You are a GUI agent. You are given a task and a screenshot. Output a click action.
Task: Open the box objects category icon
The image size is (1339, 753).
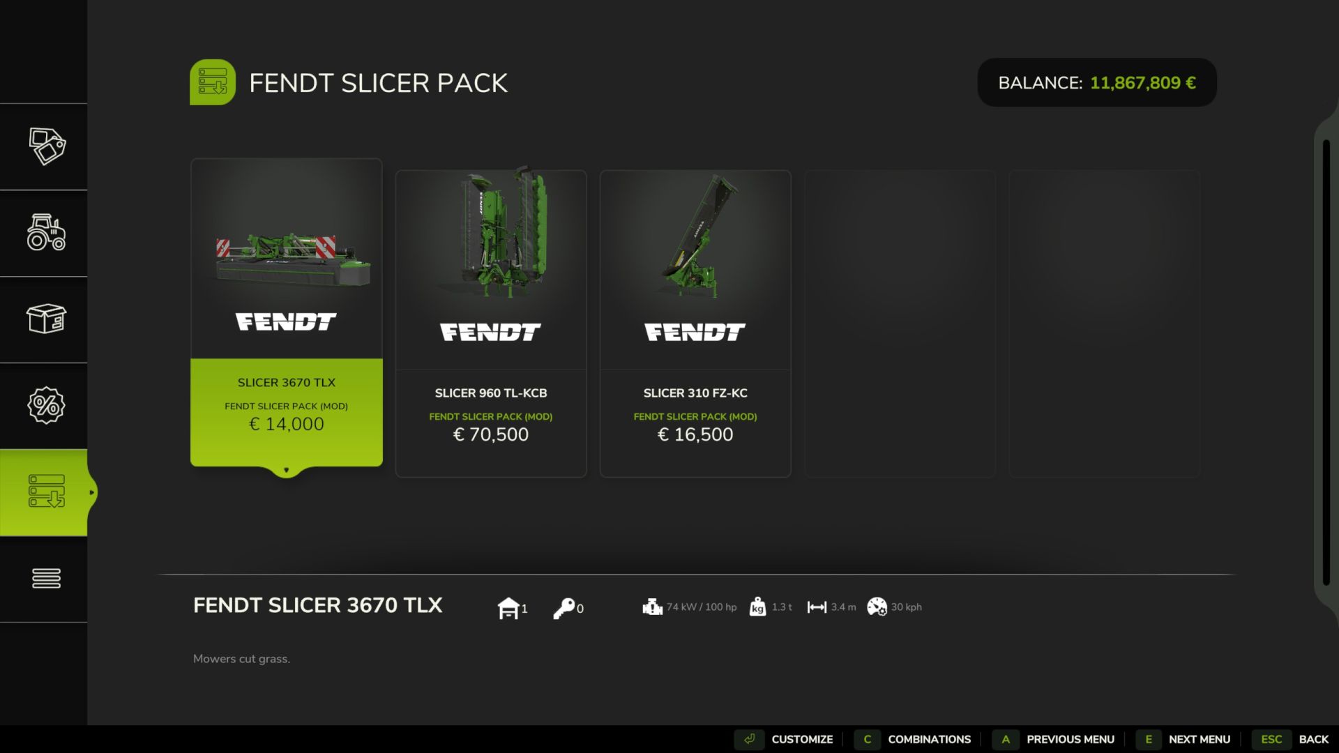click(x=47, y=319)
